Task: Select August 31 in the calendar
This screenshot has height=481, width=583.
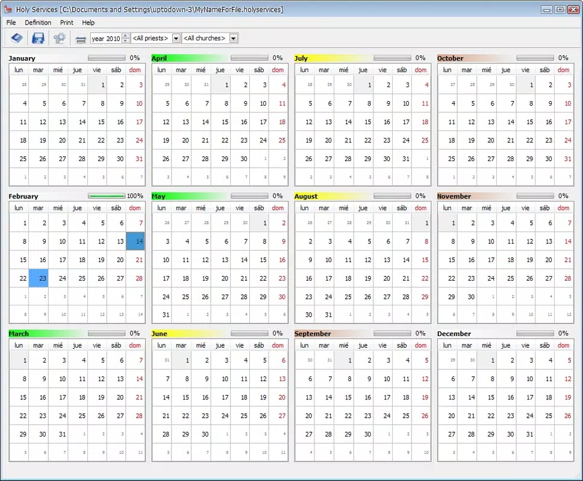Action: 325,314
